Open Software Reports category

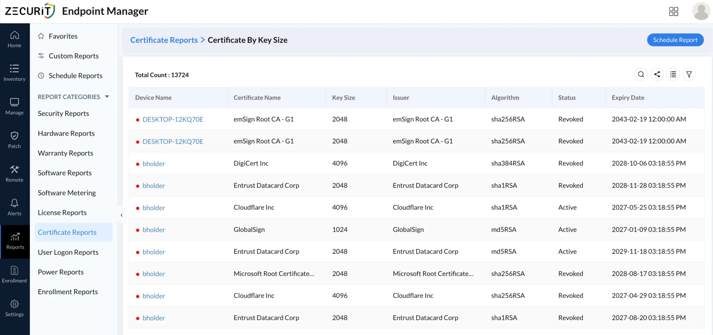point(65,173)
